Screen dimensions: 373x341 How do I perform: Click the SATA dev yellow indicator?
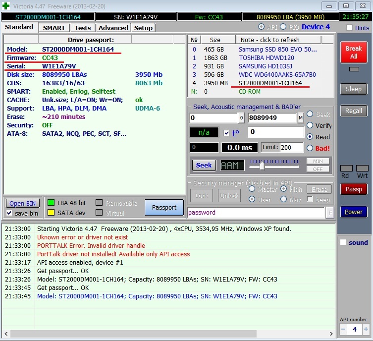pos(51,213)
